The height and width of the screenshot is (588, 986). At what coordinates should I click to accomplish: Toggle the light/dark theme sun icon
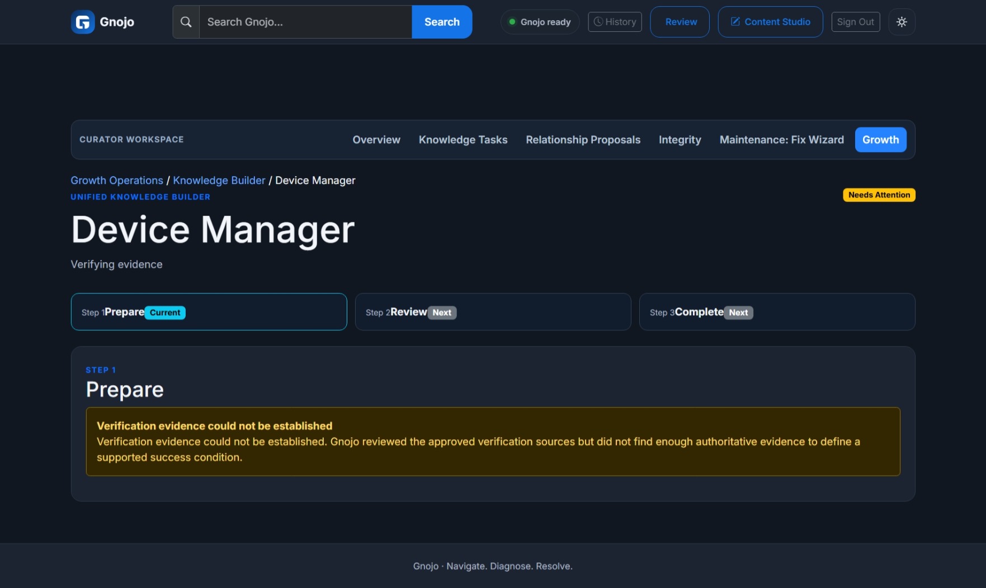coord(902,22)
